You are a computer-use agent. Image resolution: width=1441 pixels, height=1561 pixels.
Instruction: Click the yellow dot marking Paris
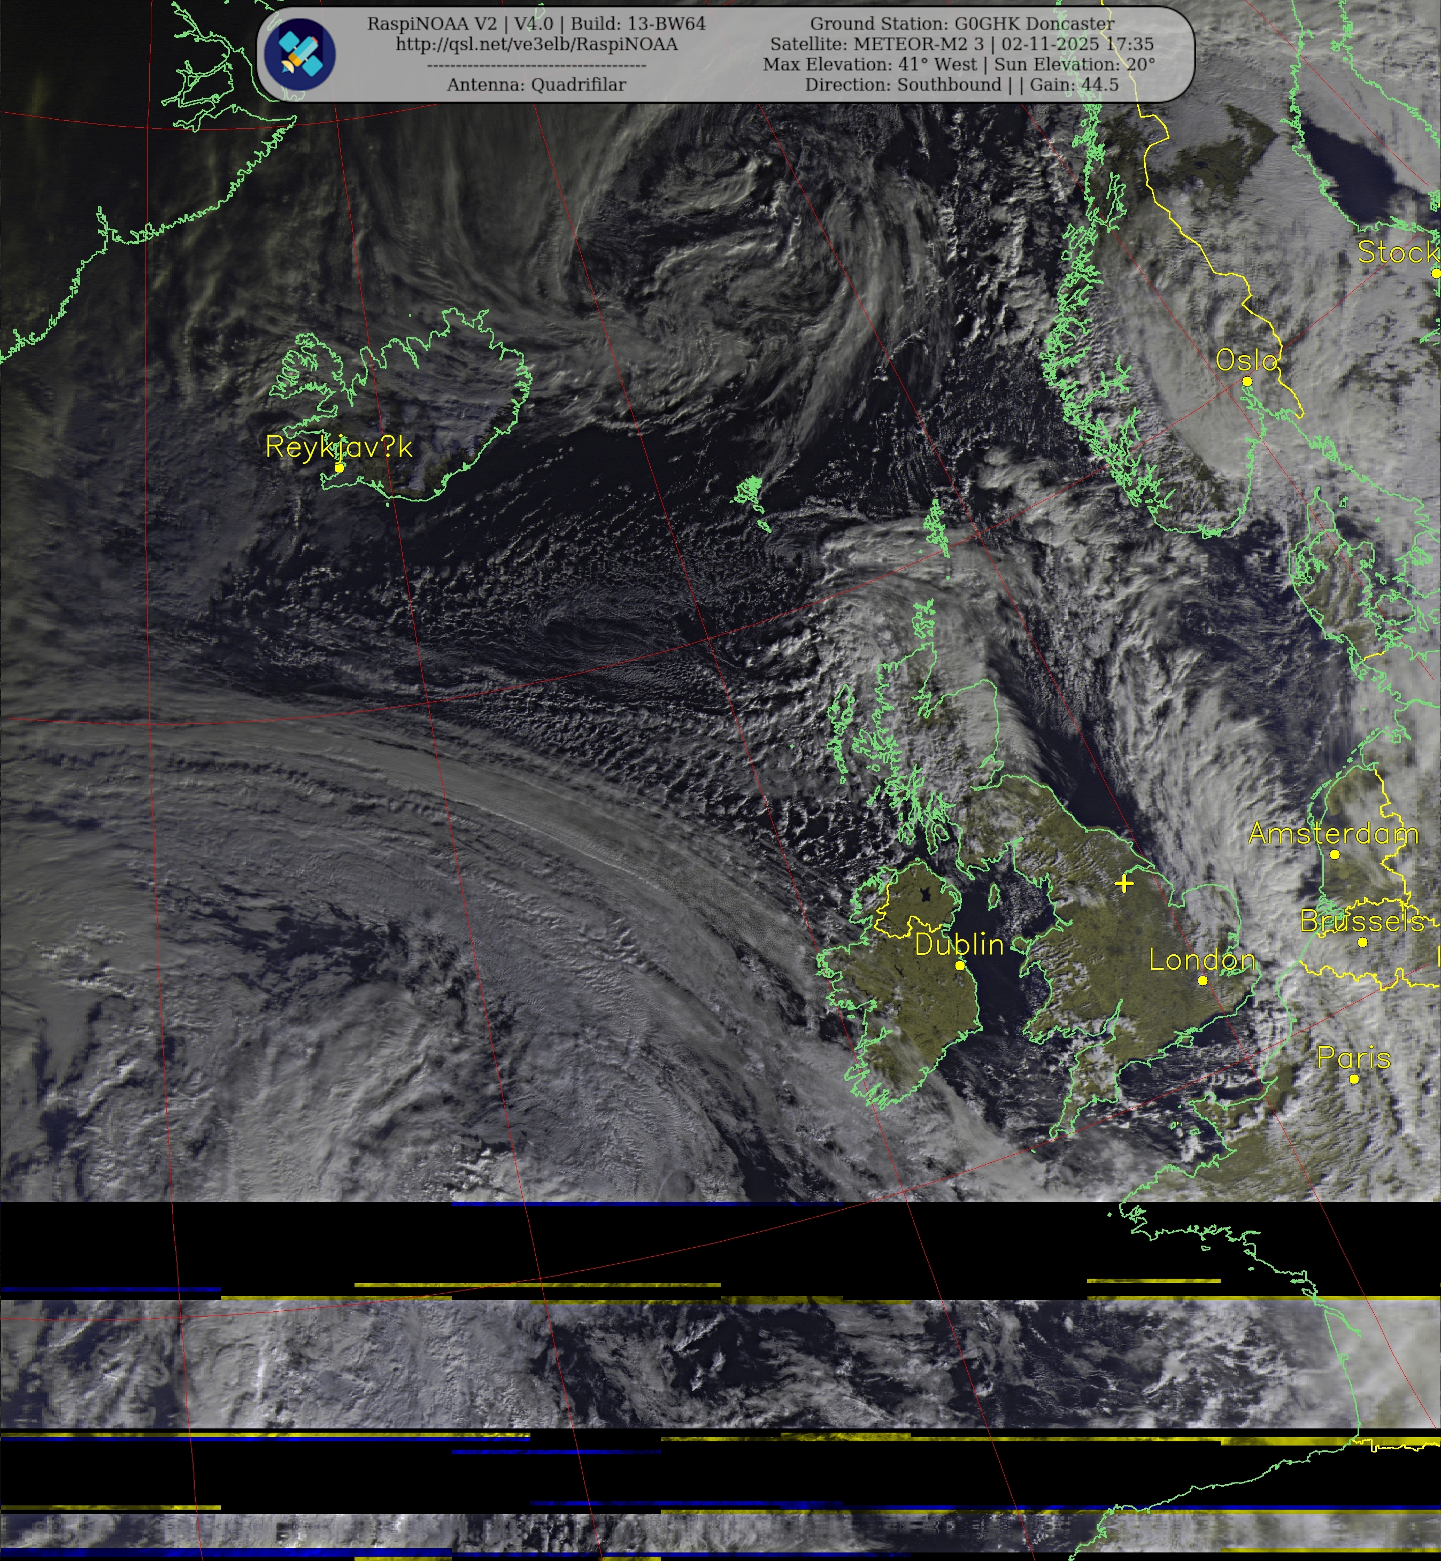click(1354, 1079)
